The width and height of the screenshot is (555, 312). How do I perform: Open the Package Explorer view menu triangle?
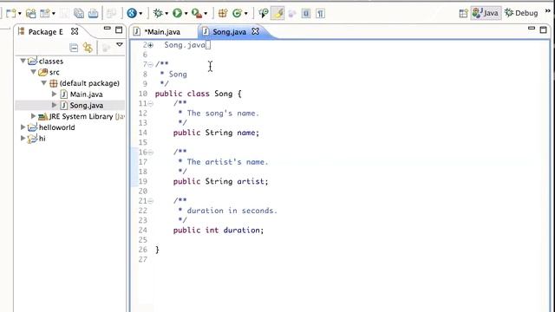pyautogui.click(x=120, y=44)
